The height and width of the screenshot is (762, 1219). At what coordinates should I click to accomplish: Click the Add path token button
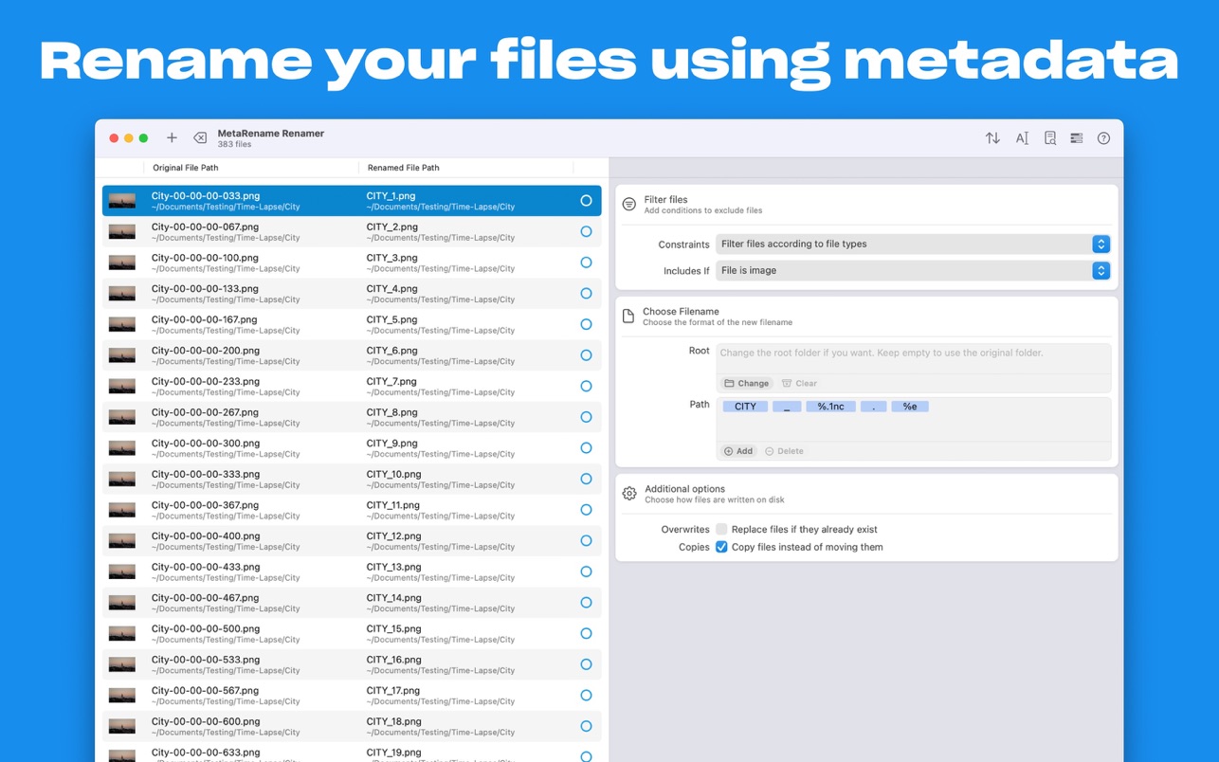738,451
